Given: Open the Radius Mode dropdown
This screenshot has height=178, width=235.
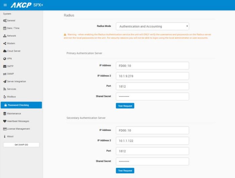Looking at the screenshot, I should click(152, 26).
